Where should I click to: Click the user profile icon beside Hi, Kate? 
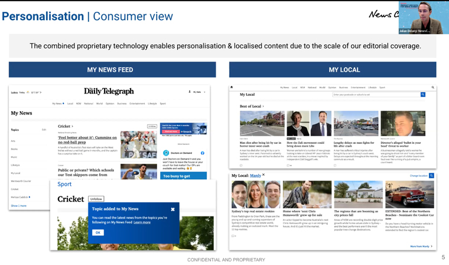click(x=190, y=92)
